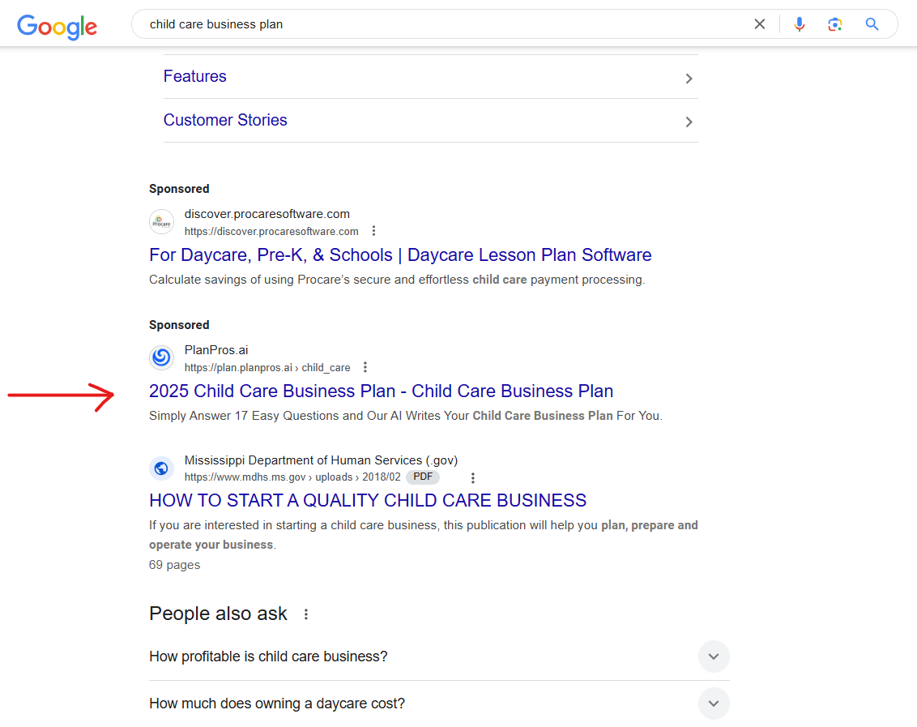Start voice search with microphone icon
Image resolution: width=917 pixels, height=727 pixels.
tap(799, 24)
